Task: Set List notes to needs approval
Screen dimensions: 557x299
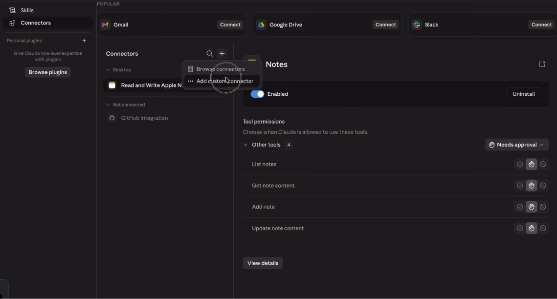Action: click(532, 164)
